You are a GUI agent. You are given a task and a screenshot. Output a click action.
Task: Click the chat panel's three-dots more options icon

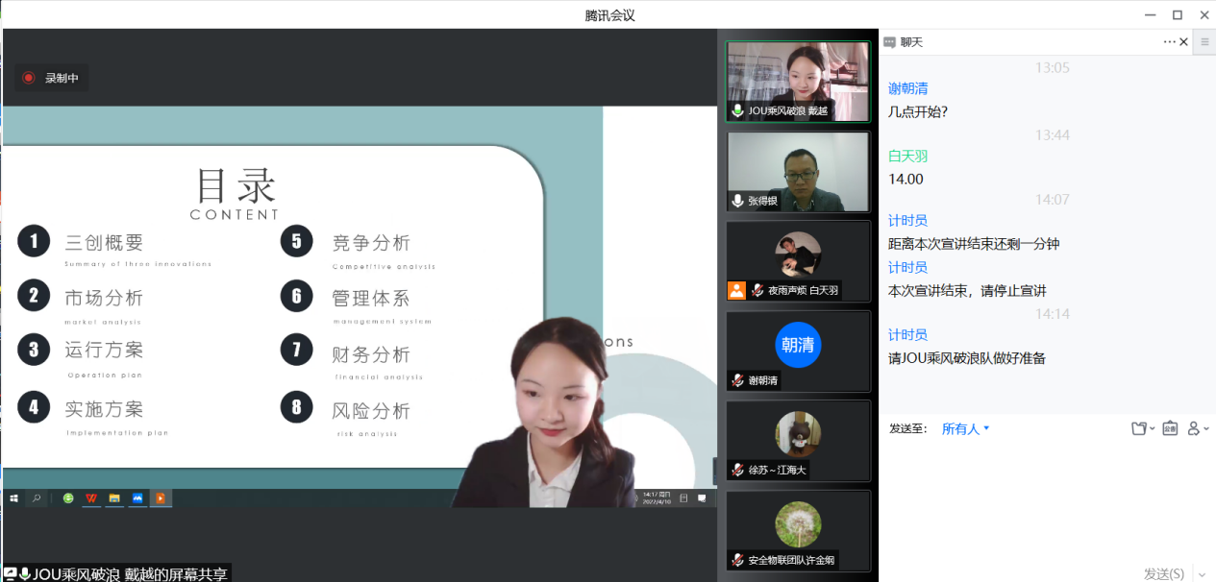coord(1169,41)
